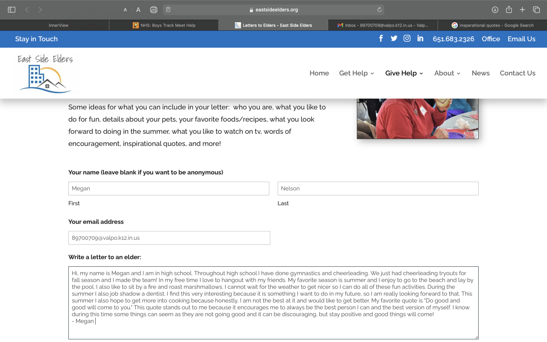This screenshot has height=342, width=547.
Task: Switch to inspirational quotes Google Search tab
Action: pos(492,25)
